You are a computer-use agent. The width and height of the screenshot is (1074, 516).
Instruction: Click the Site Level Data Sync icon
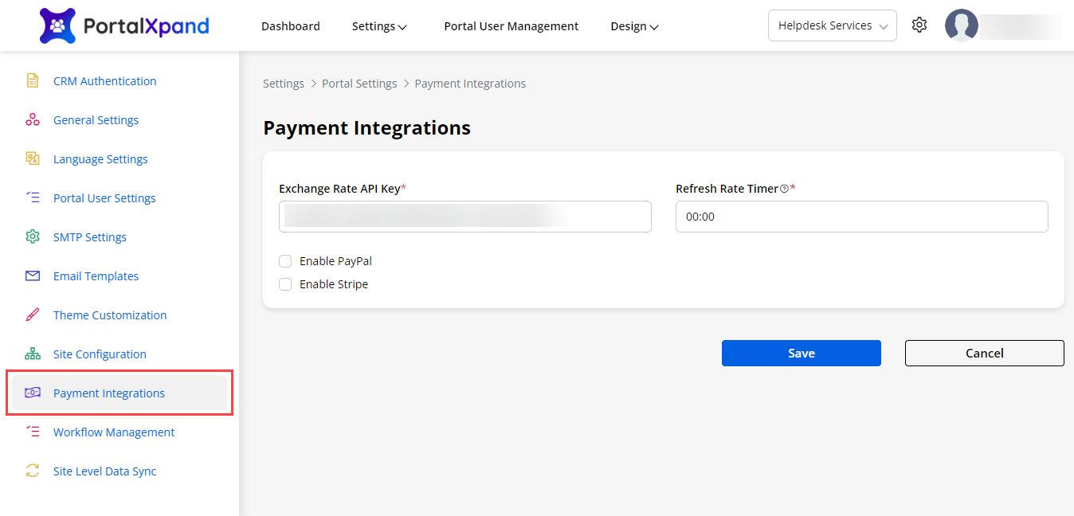pos(33,471)
